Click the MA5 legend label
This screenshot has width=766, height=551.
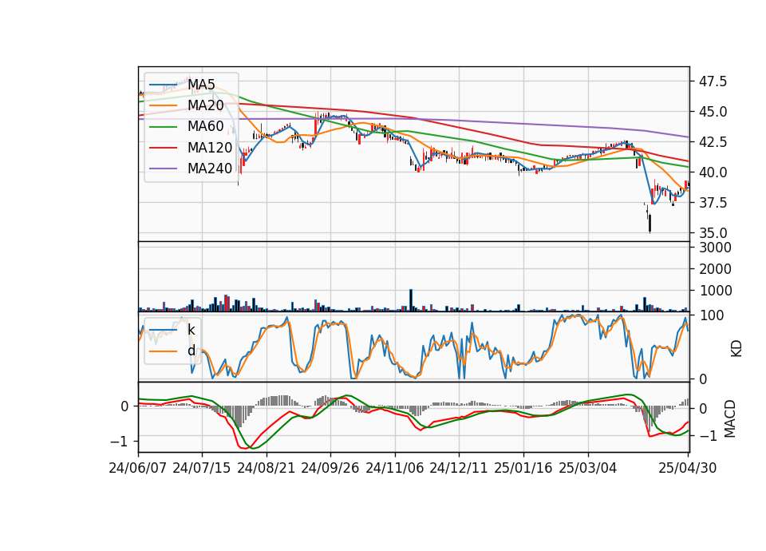pos(201,85)
